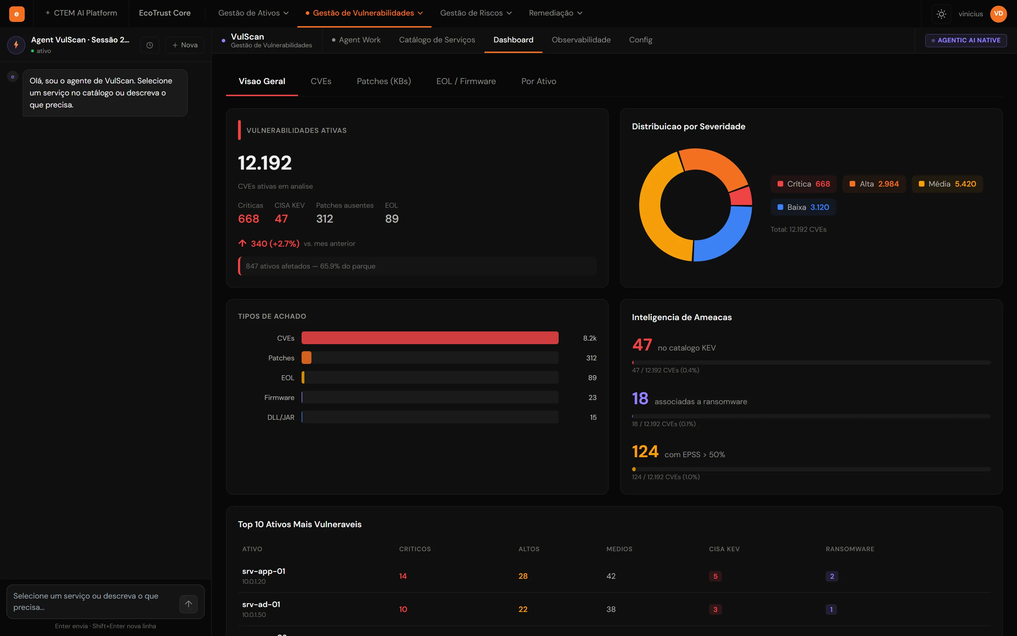This screenshot has width=1017, height=636.
Task: Open session history clock icon
Action: pos(150,45)
